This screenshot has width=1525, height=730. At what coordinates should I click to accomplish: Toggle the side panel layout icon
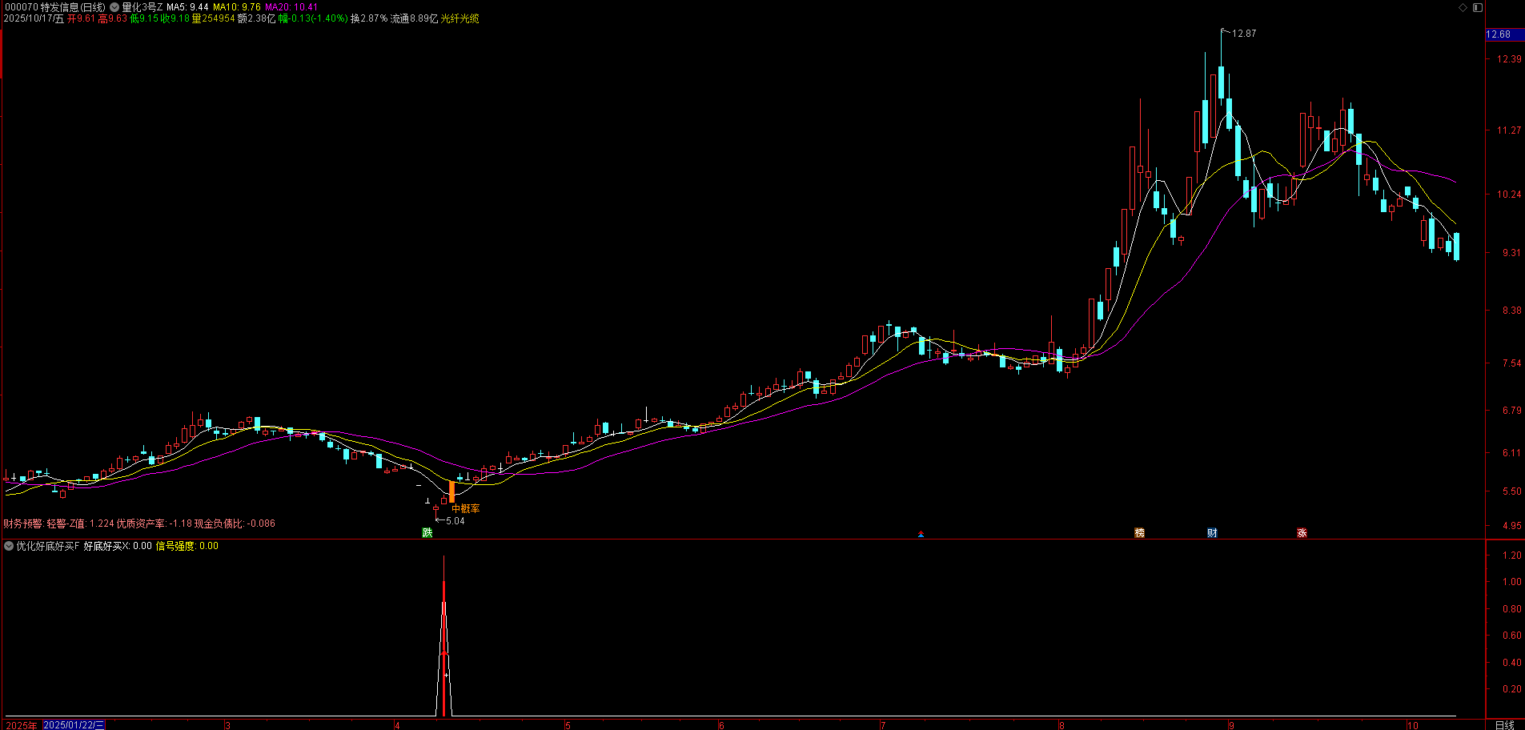(1478, 7)
